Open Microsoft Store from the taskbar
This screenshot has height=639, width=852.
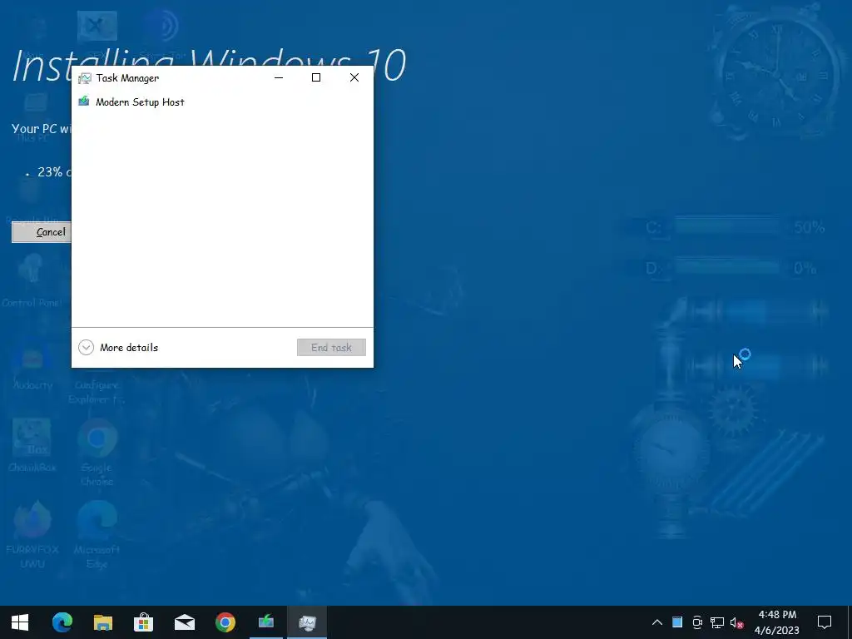tap(143, 622)
